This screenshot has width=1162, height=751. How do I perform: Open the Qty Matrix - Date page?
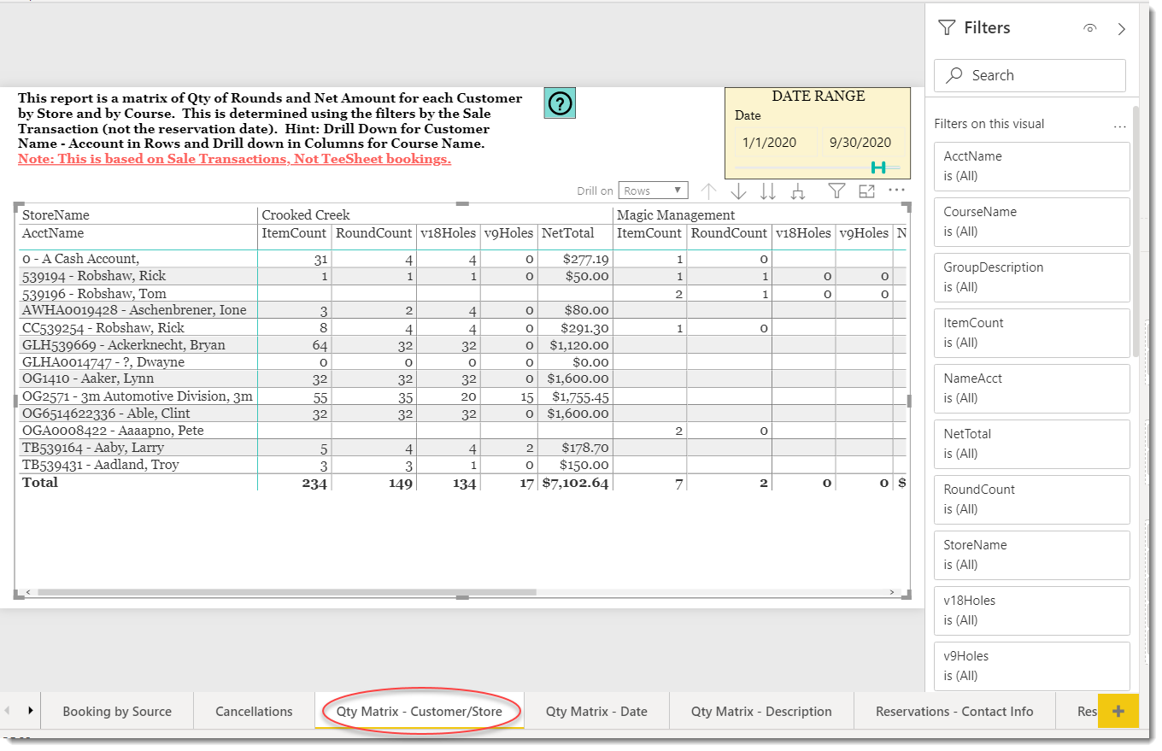click(x=596, y=710)
